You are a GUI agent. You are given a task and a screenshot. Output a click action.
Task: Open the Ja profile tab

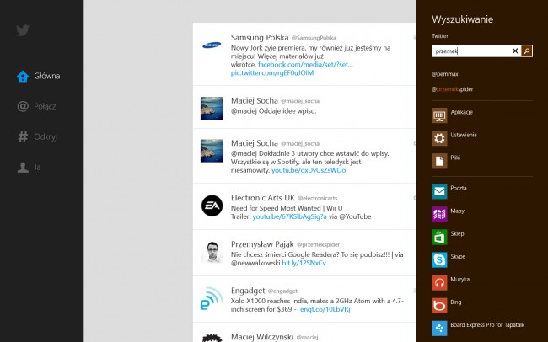click(29, 168)
